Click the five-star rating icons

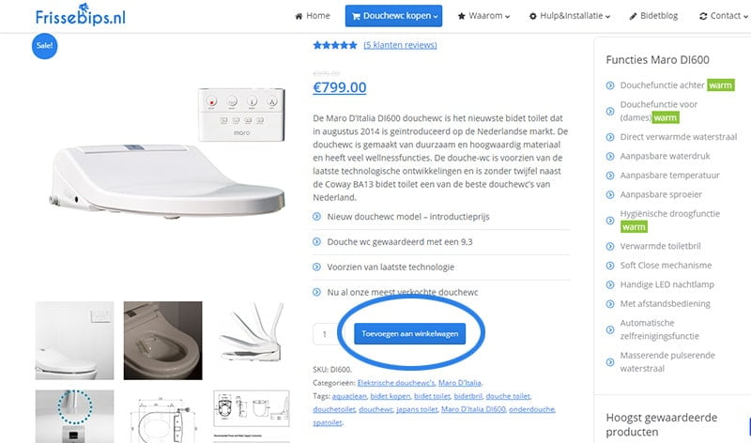334,45
